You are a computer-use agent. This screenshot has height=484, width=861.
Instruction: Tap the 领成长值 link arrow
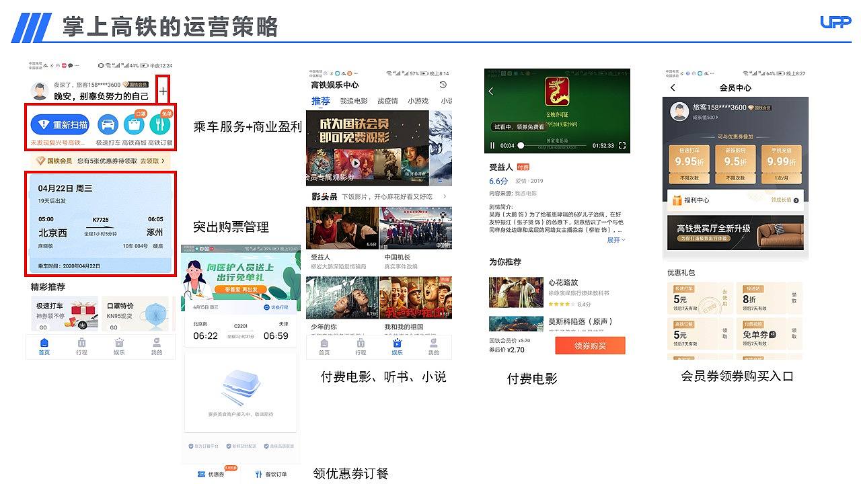point(796,200)
